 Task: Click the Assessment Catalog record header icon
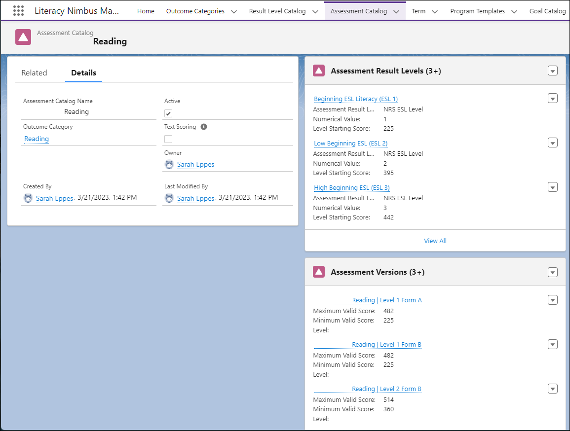23,37
